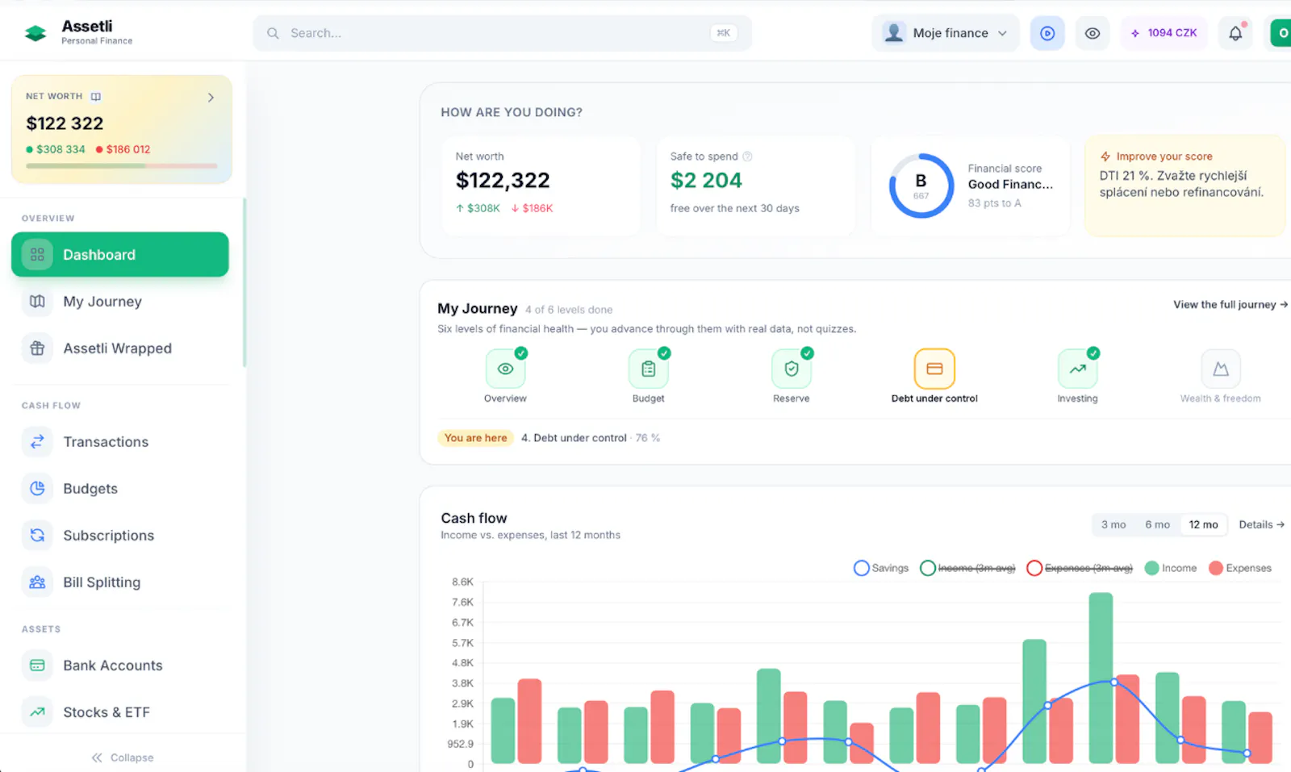Toggle Income series in legend
Screen dimensions: 1291x772
(1171, 568)
